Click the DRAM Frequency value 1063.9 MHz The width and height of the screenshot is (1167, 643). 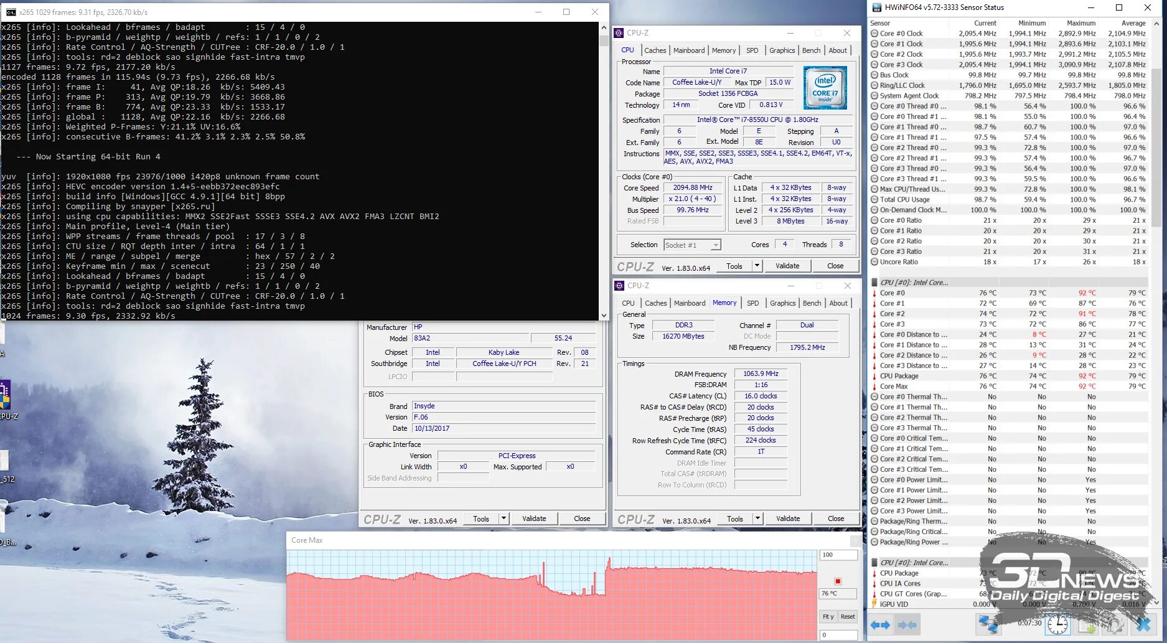761,374
